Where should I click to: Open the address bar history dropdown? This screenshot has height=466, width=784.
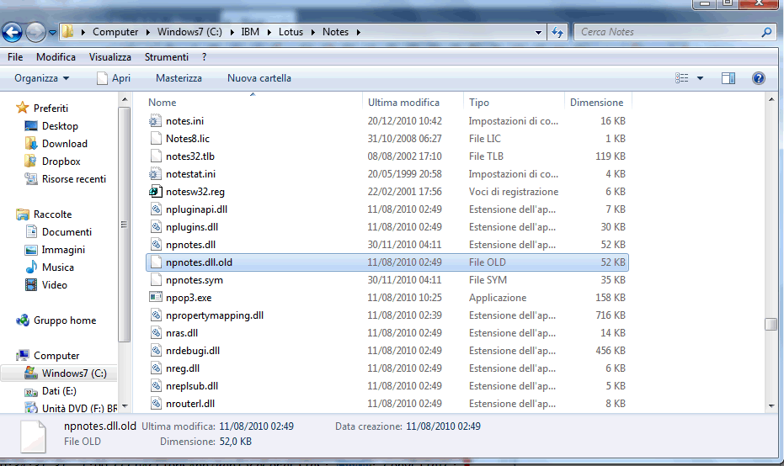(x=538, y=33)
